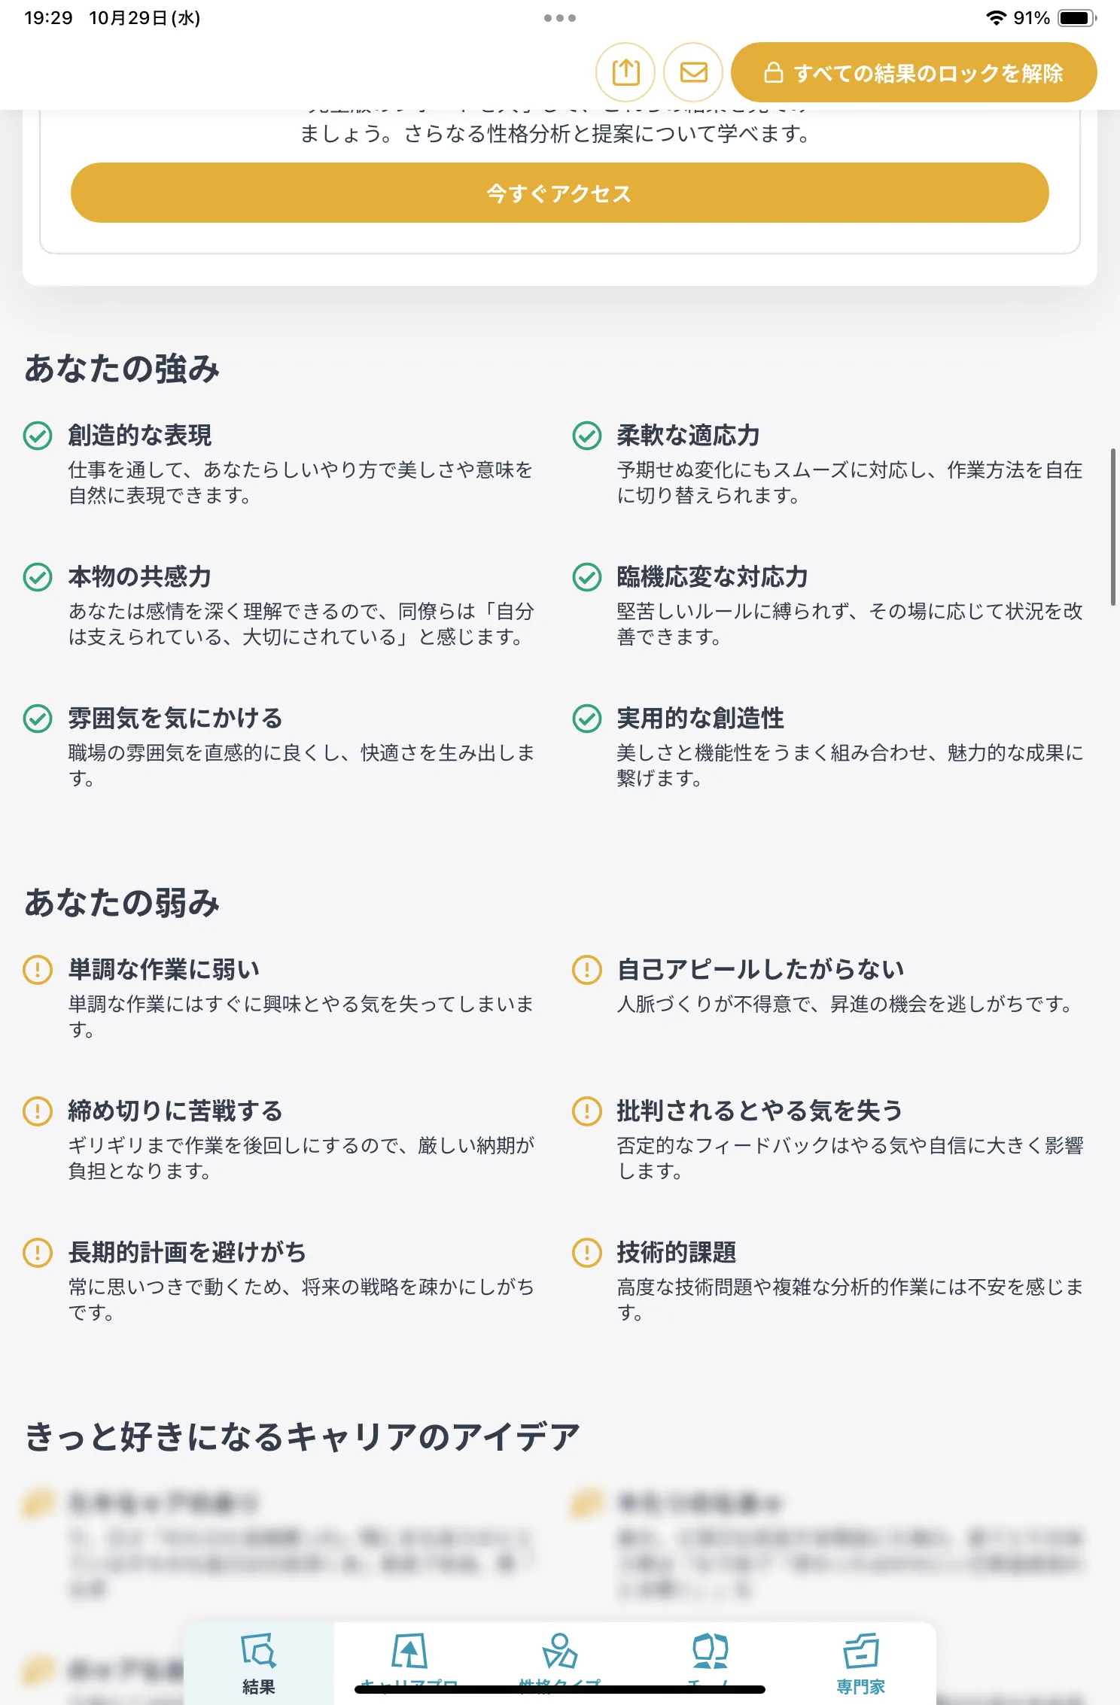Image resolution: width=1120 pixels, height=1705 pixels.
Task: Click the warning icon beside 技術的課題
Action: pos(587,1253)
